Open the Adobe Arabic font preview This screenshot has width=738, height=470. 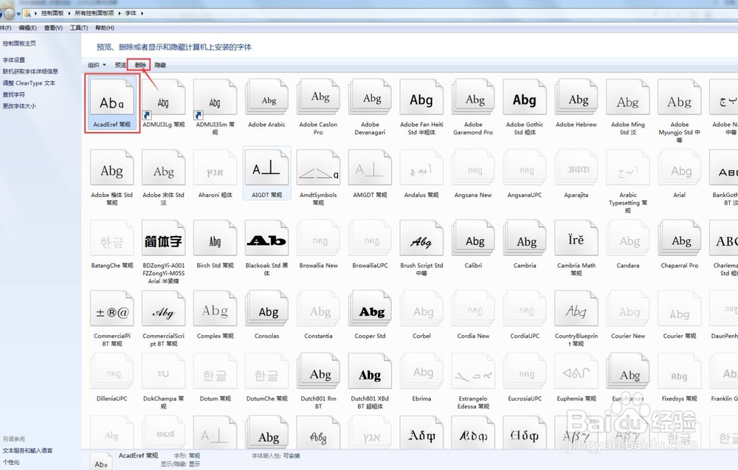[266, 97]
